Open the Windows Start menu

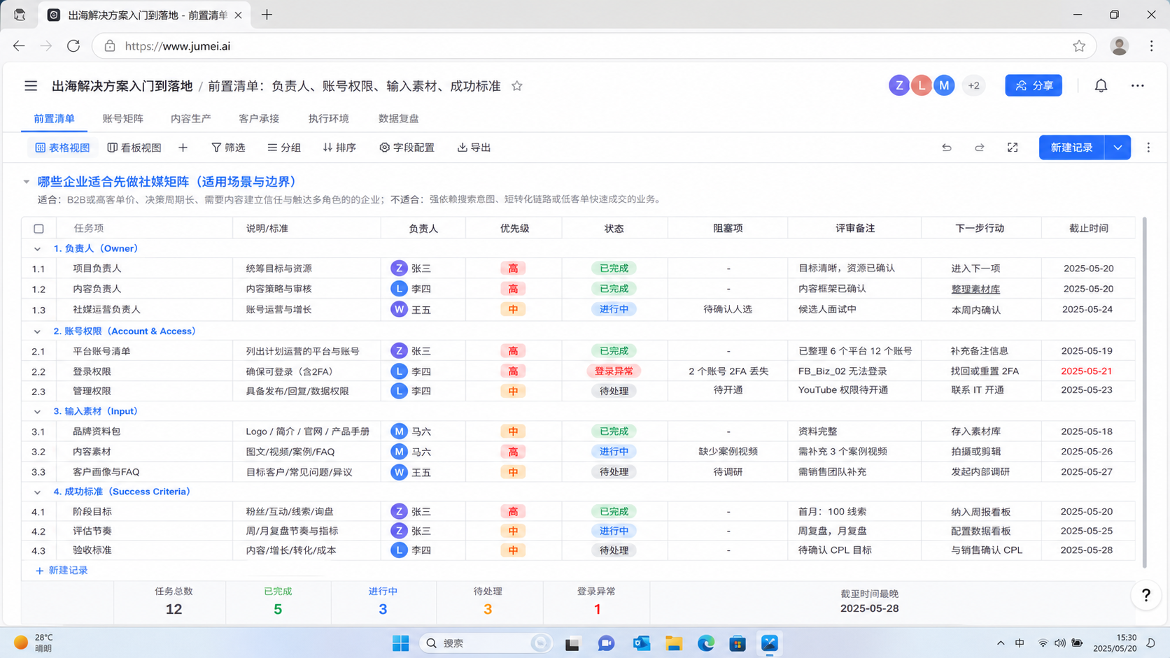pos(400,643)
